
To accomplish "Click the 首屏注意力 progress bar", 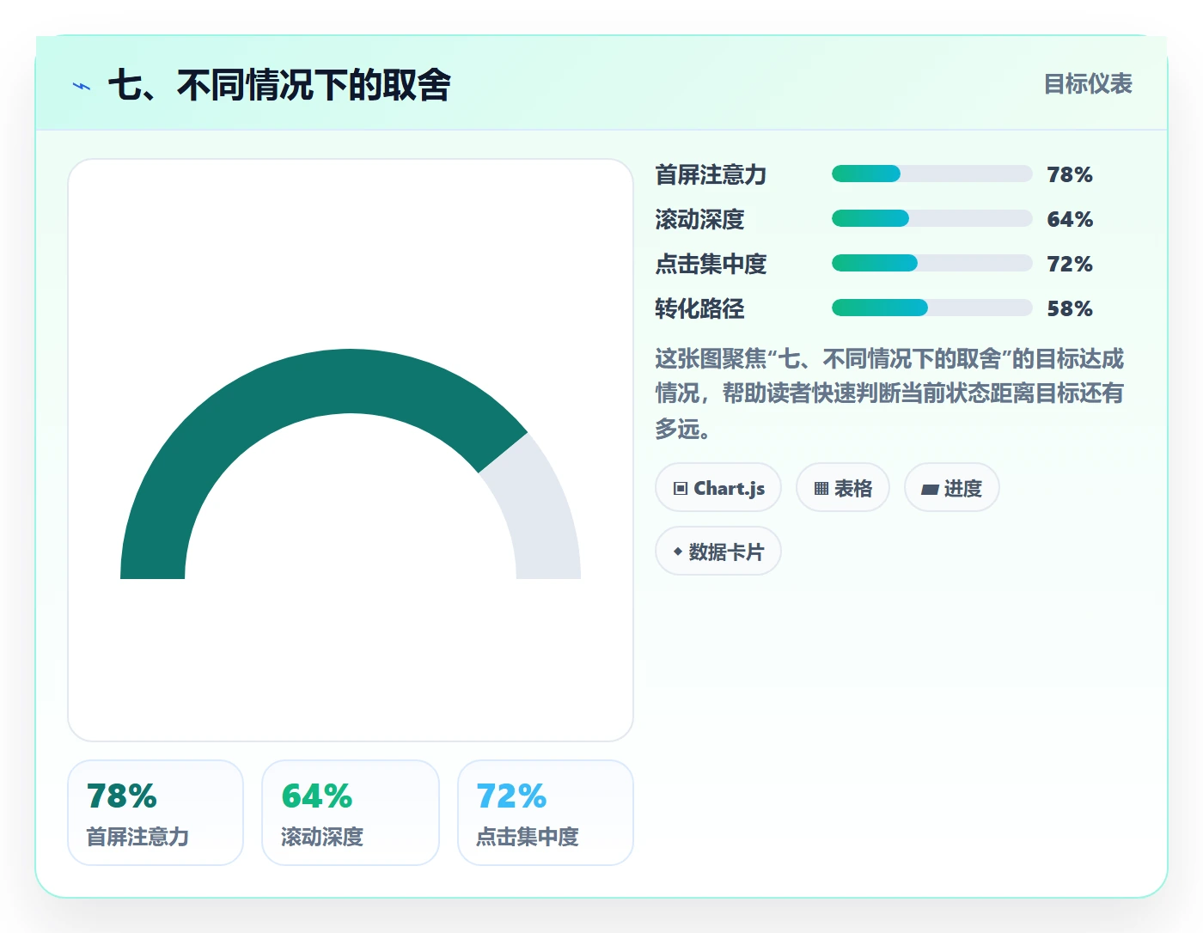I will (932, 174).
